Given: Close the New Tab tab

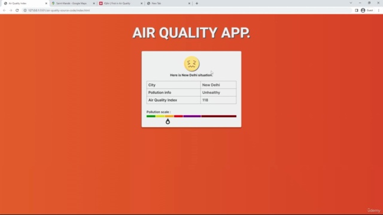Looking at the screenshot, I should pos(189,4).
